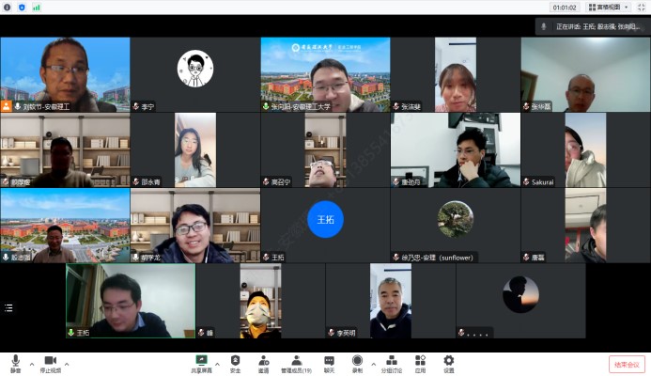Start recording with the Record icon
The image size is (651, 376).
pos(357,362)
